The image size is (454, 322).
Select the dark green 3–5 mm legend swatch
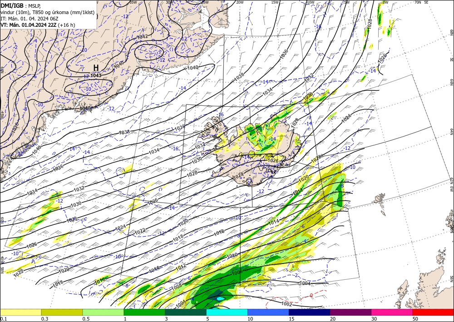pyautogui.click(x=186, y=312)
